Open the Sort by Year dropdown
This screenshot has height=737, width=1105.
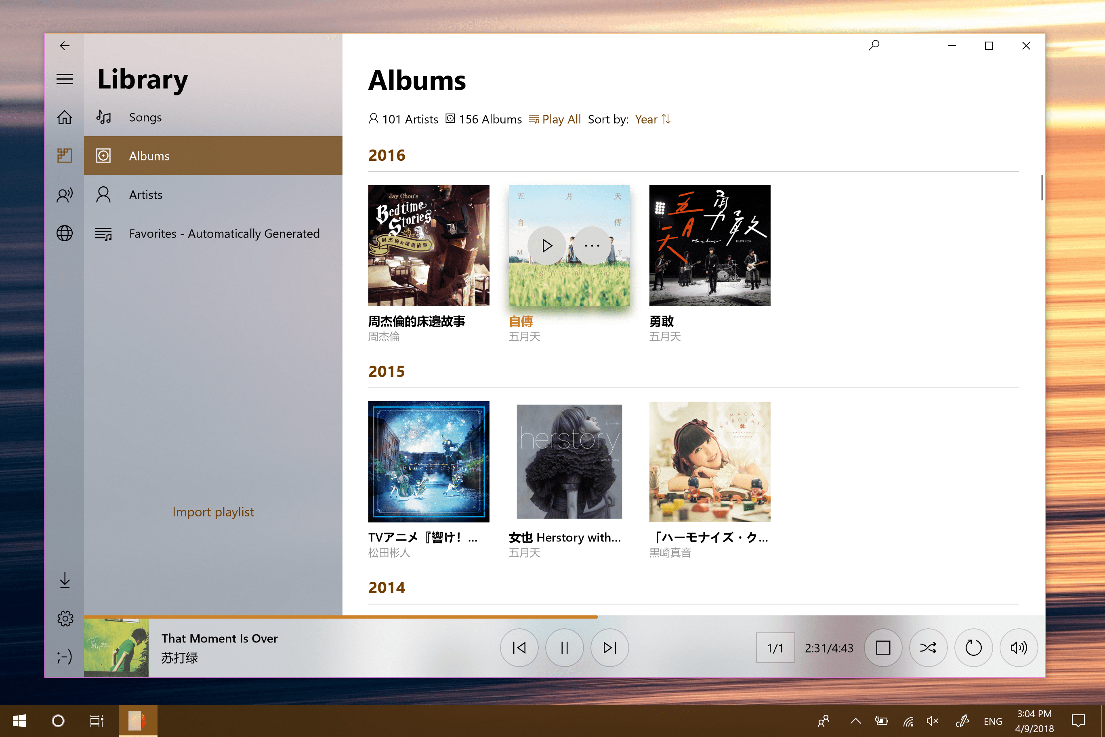[x=652, y=119]
